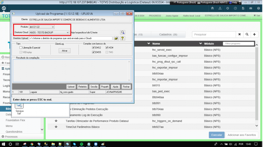Open Cortana circle on the taskbar
This screenshot has width=263, height=147.
[10, 144]
